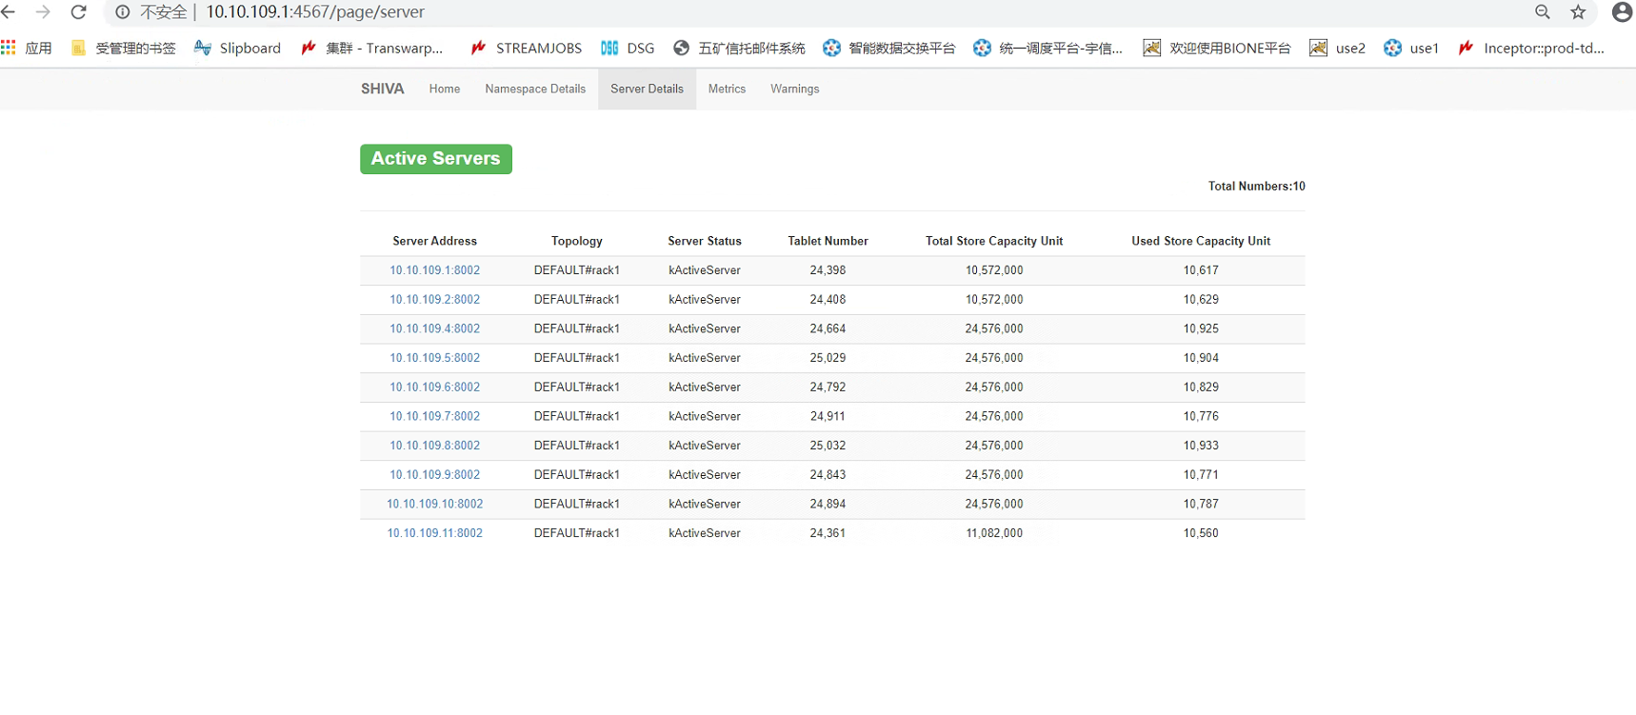The image size is (1636, 715).
Task: Open the Inceptor::prod-td bookmark
Action: pyautogui.click(x=1531, y=48)
